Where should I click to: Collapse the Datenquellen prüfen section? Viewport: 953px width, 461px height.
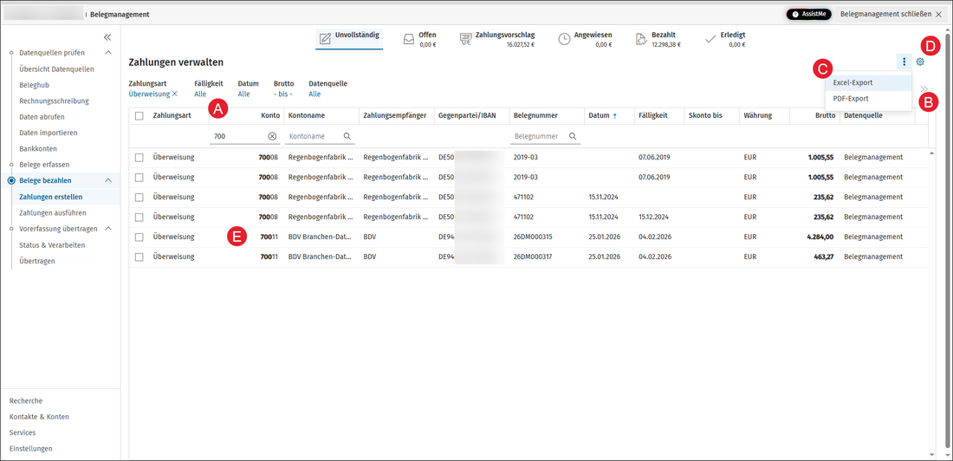point(108,53)
